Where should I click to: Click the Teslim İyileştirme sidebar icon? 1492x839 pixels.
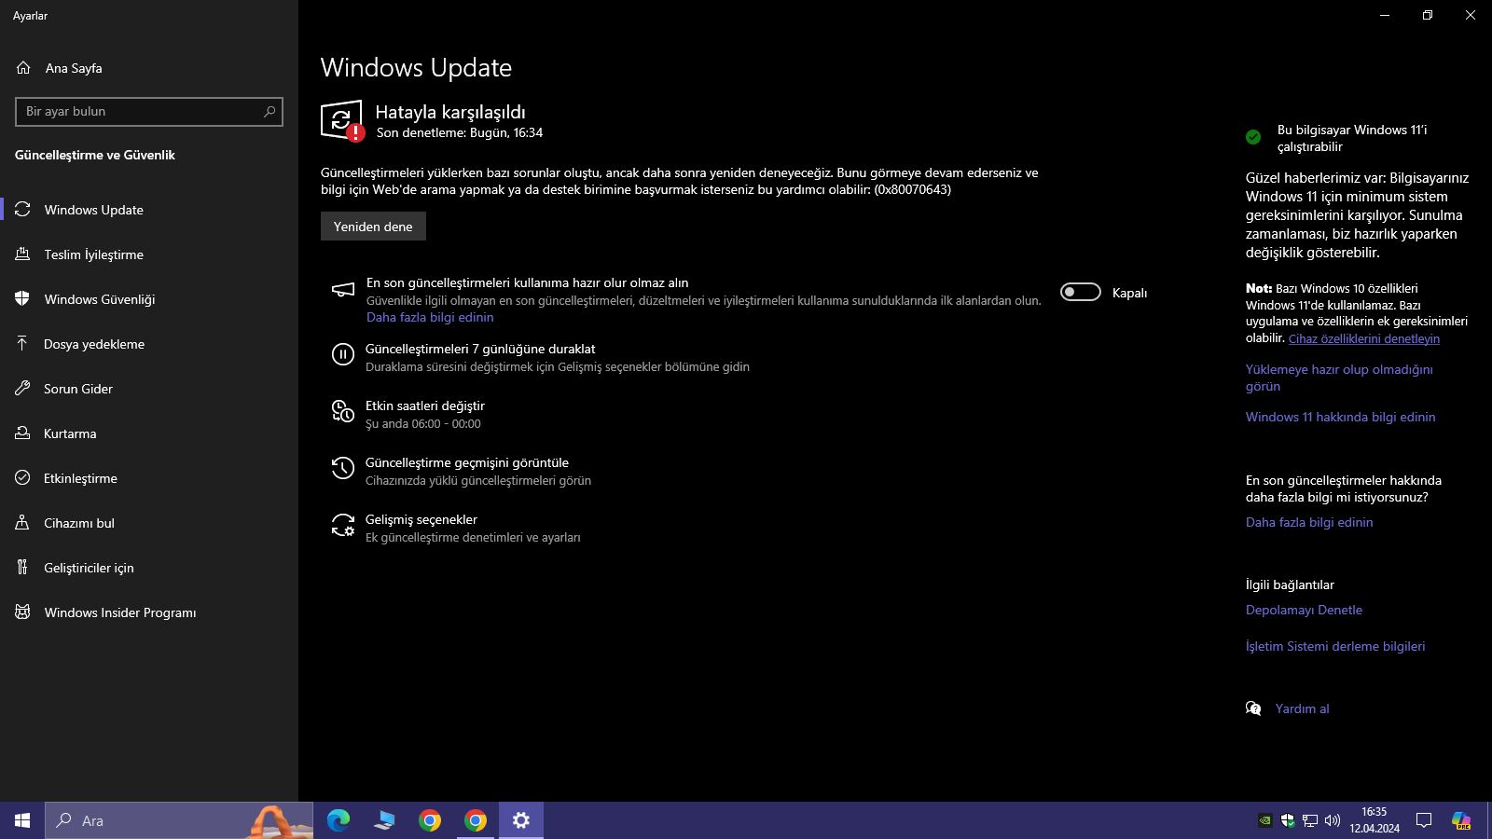coord(22,254)
